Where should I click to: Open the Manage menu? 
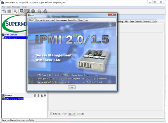click(x=16, y=7)
